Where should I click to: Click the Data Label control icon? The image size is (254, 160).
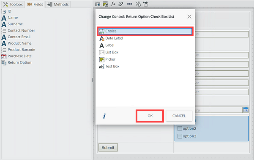click(102, 38)
